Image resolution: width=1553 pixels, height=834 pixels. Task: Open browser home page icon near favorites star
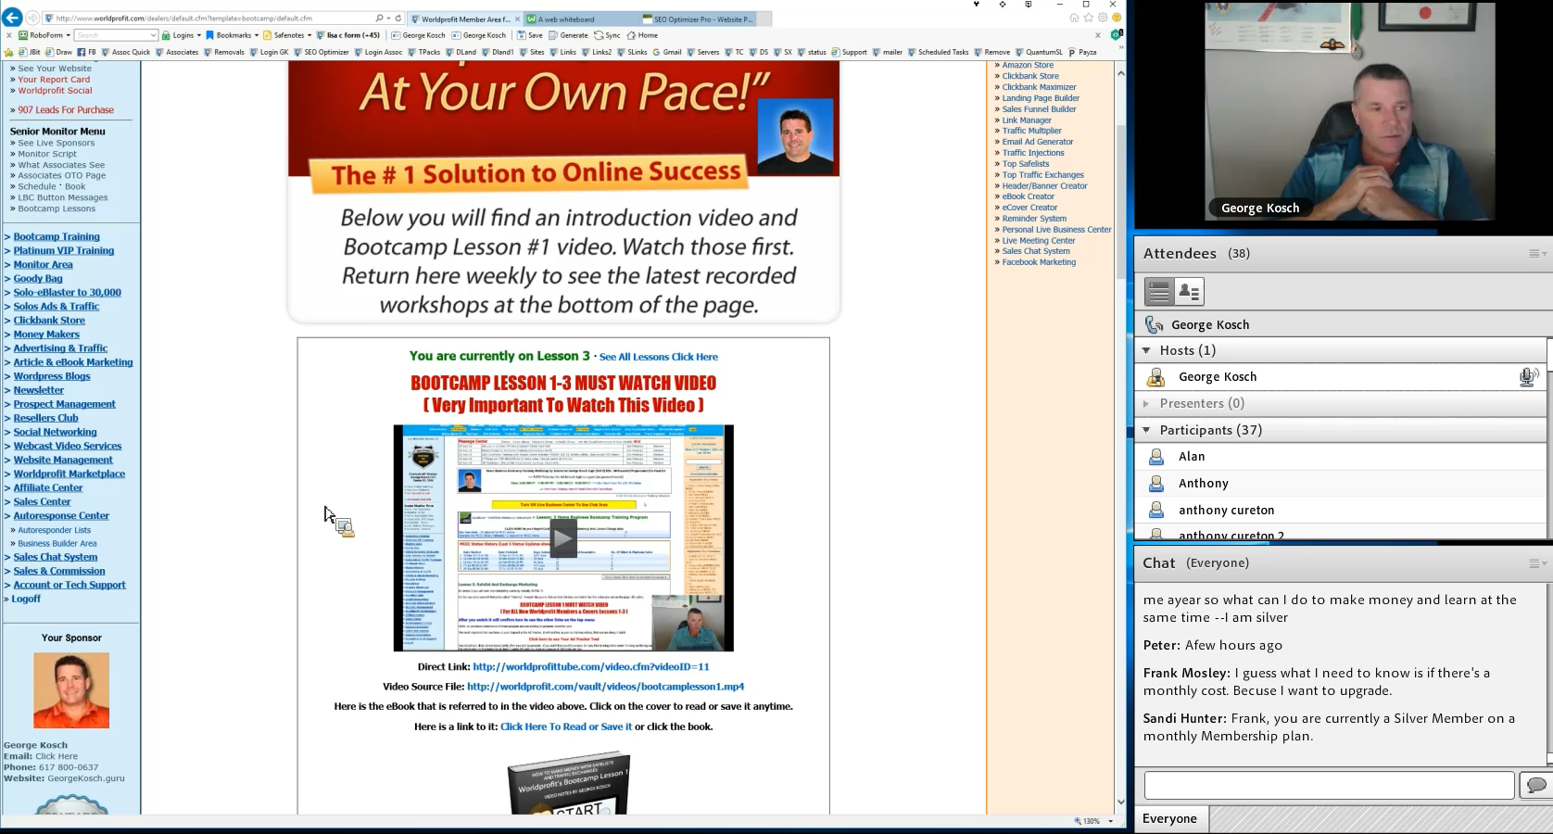click(x=1074, y=18)
